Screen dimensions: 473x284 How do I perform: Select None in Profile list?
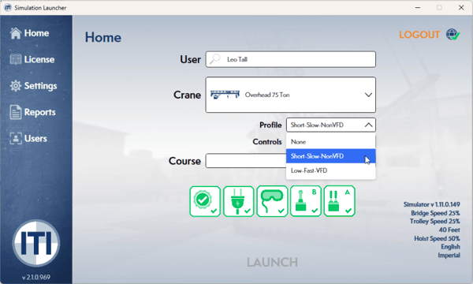[x=331, y=142]
